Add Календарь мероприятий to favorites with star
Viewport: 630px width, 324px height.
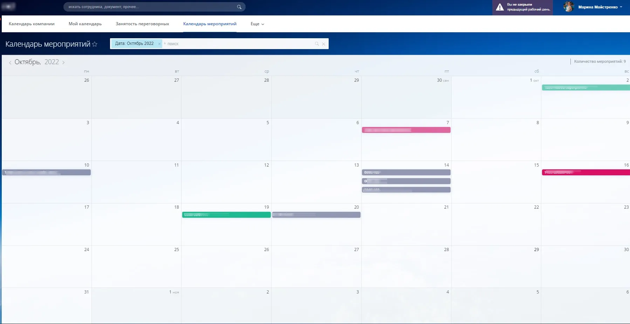click(x=95, y=44)
